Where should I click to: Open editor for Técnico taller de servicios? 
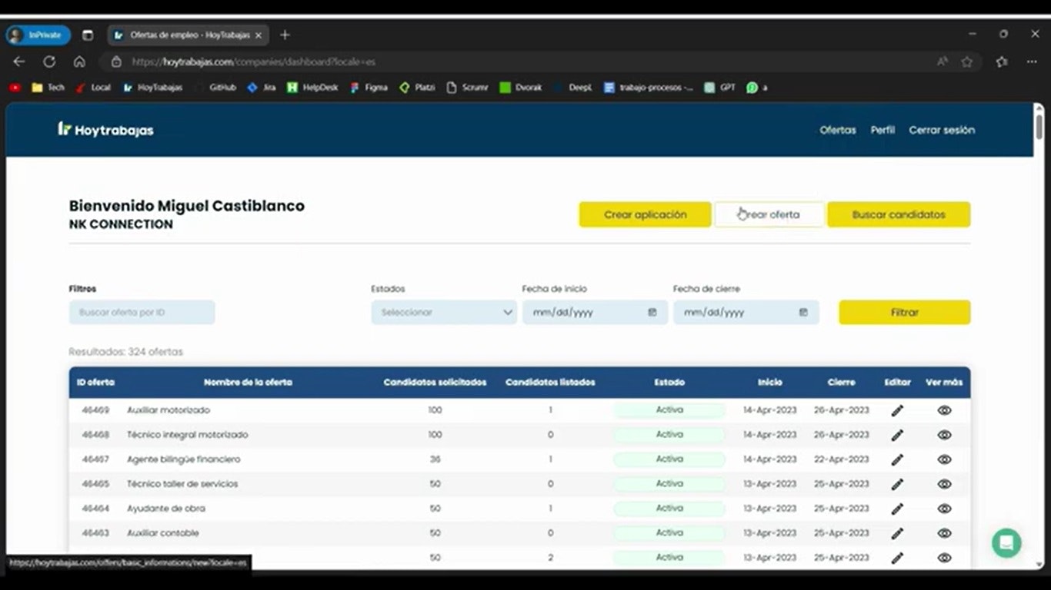click(x=897, y=485)
